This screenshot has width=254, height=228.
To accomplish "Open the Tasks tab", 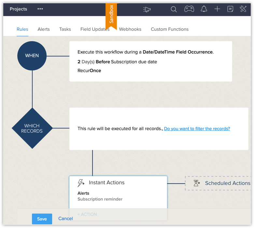I will tap(65, 29).
